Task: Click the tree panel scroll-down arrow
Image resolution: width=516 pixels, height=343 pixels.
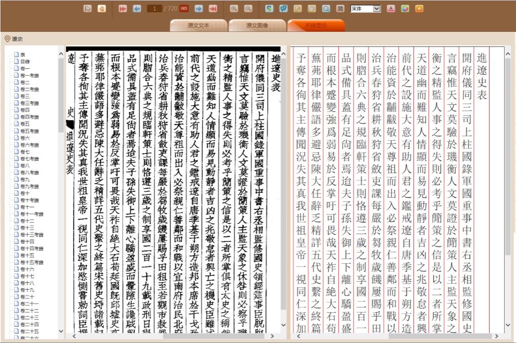Action: pyautogui.click(x=61, y=331)
